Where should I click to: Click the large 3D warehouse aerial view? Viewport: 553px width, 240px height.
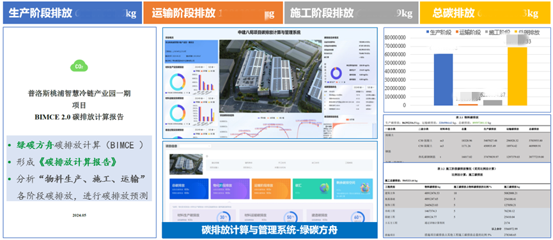pos(271,76)
